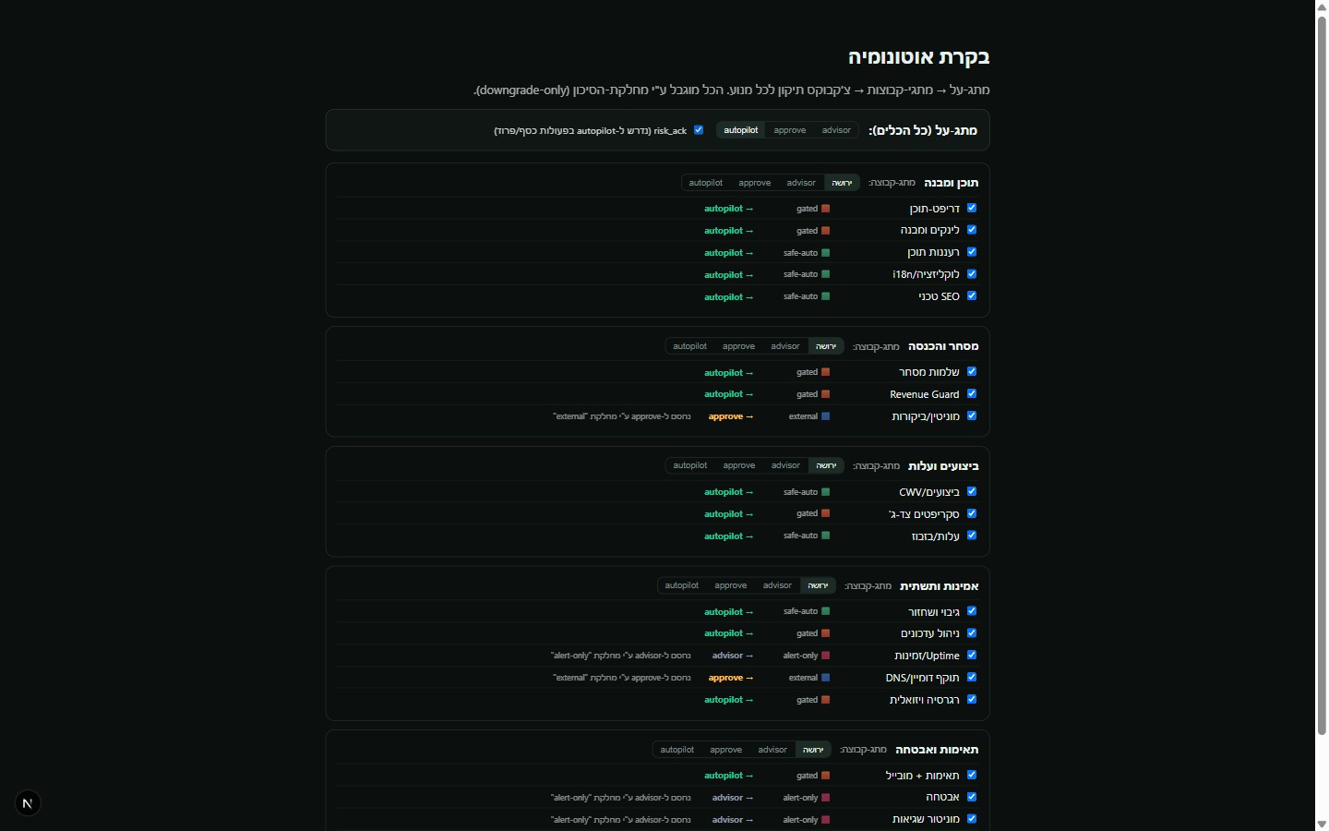Disable the CWV/ביצועים checkbox

[x=972, y=492]
